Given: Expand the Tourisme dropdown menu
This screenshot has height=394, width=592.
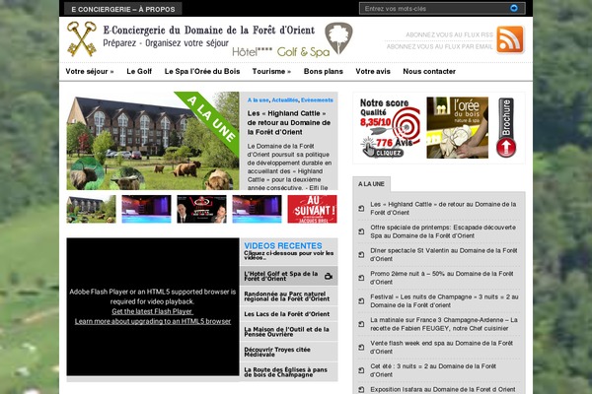Looking at the screenshot, I should (x=271, y=71).
